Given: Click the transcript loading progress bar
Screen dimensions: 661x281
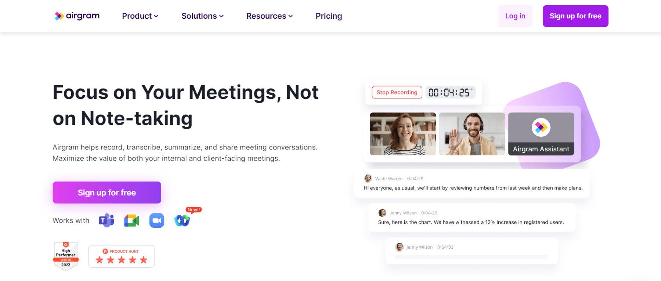Looking at the screenshot, I should click(472, 257).
